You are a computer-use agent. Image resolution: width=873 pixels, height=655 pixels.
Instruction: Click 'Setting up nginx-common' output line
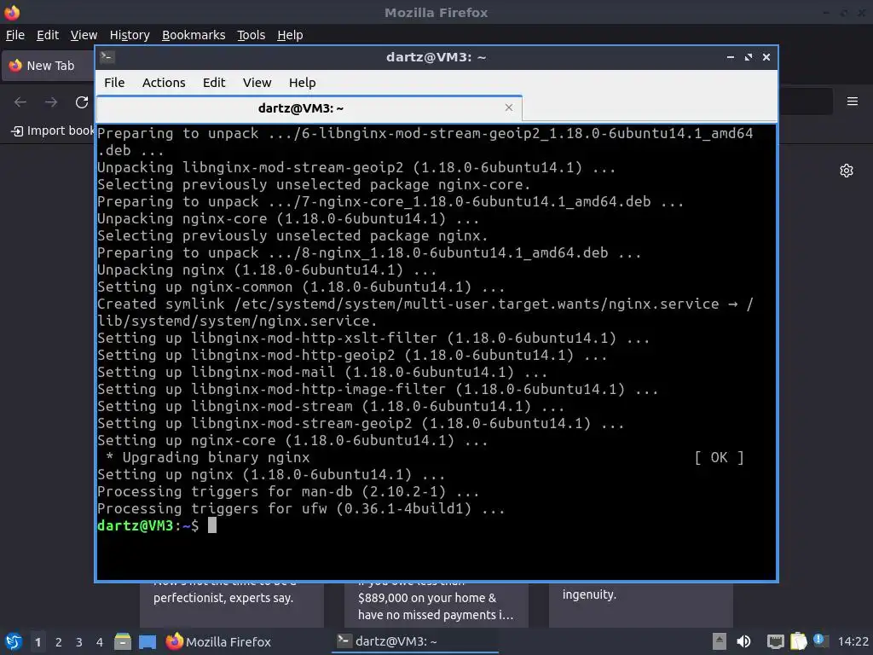(301, 287)
